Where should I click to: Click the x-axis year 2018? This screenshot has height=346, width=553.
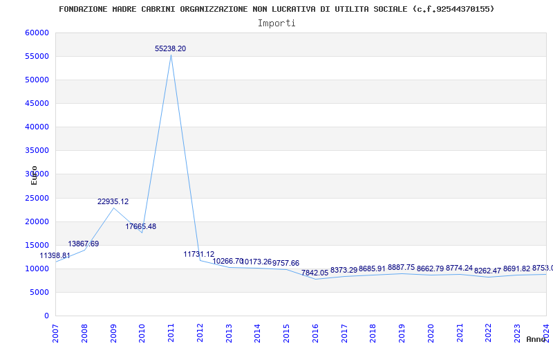tap(373, 334)
